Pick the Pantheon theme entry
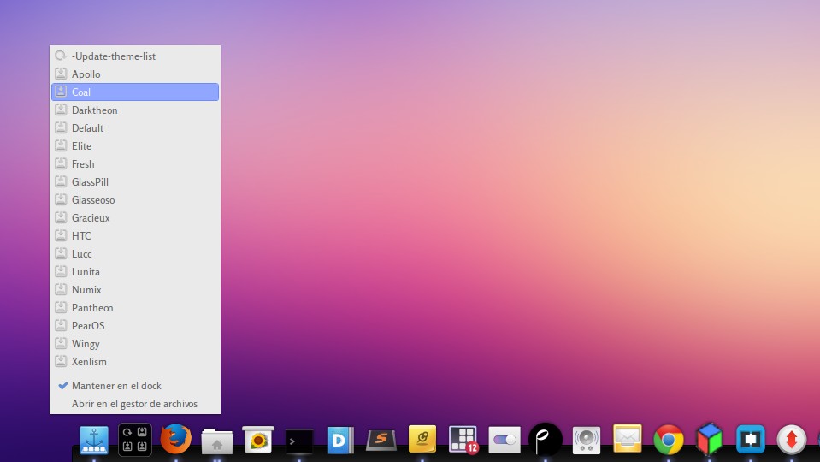 [92, 308]
